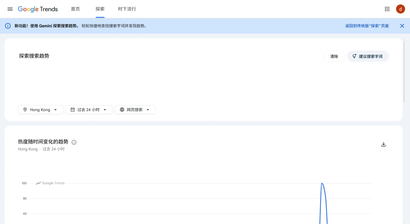Click the page vertical scrollbar

click(x=404, y=72)
